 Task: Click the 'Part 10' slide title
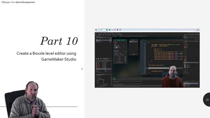point(59,41)
